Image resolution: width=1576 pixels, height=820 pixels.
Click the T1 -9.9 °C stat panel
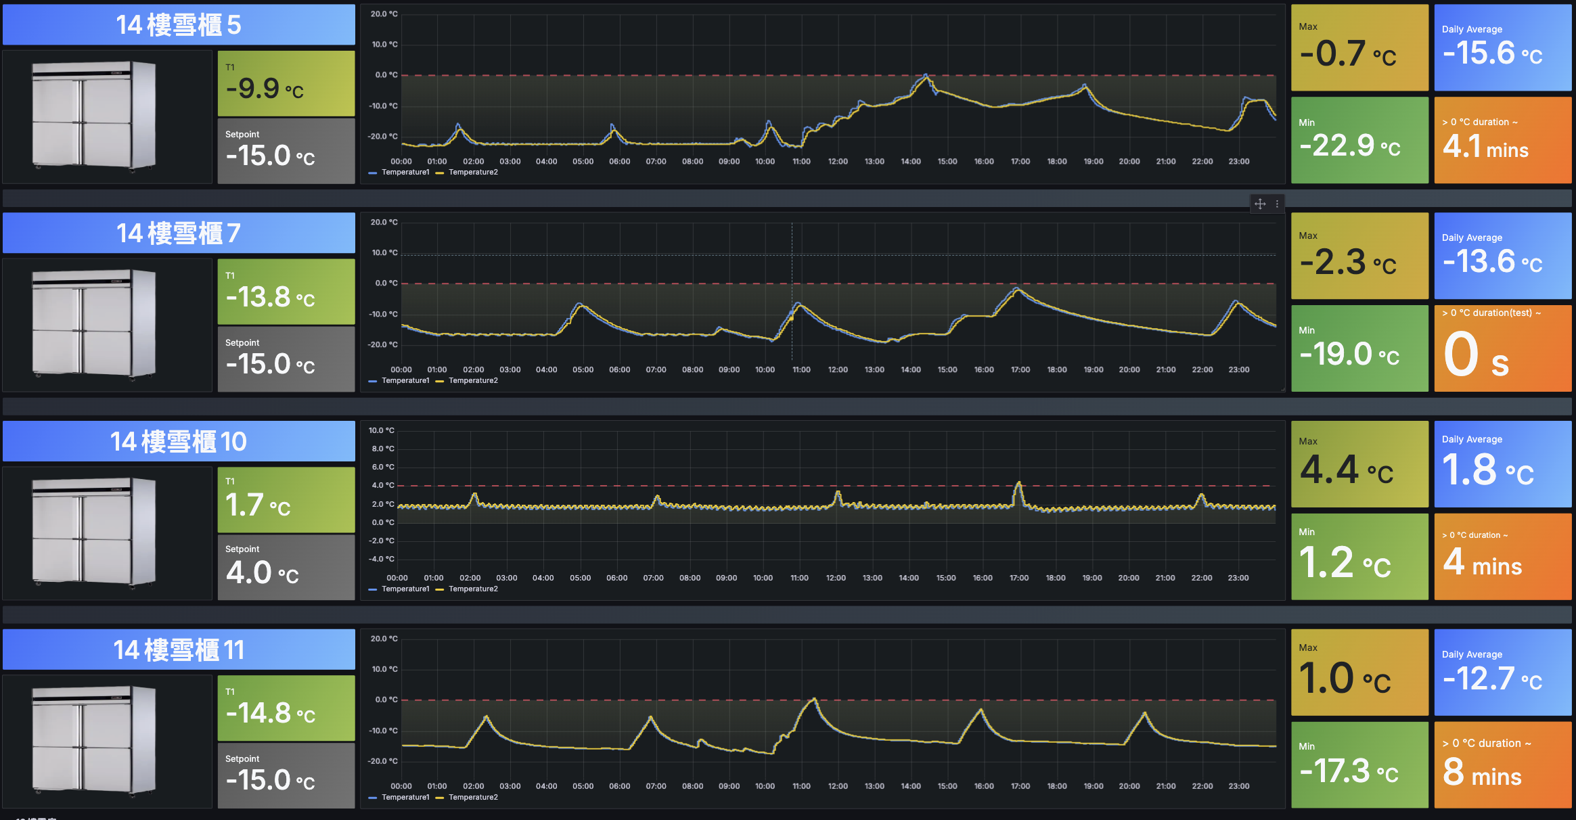click(286, 83)
